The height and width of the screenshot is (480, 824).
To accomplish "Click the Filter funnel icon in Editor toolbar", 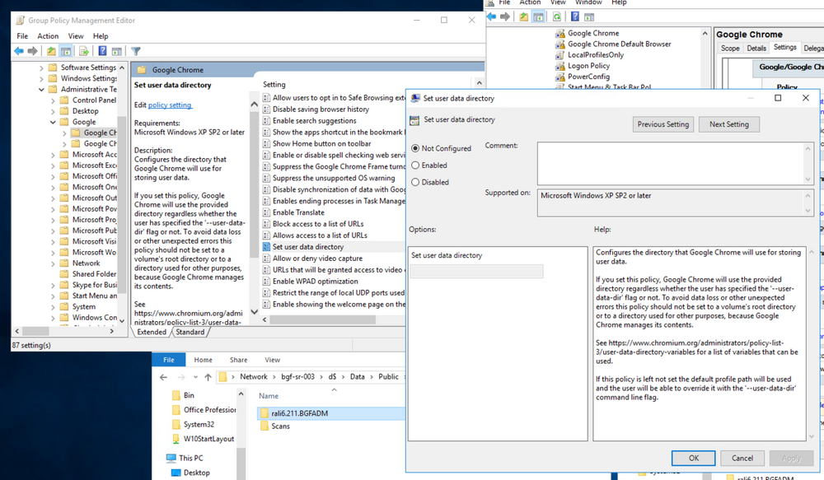I will [x=136, y=51].
